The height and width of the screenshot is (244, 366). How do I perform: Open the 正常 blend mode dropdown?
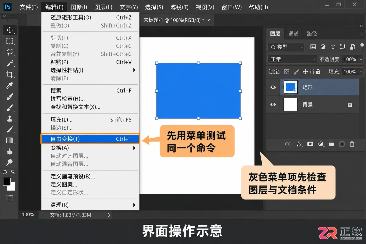[292, 59]
